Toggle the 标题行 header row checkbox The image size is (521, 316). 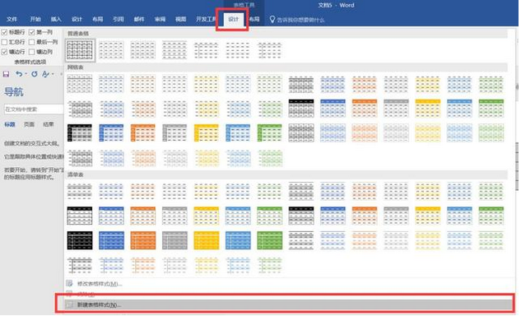4,32
